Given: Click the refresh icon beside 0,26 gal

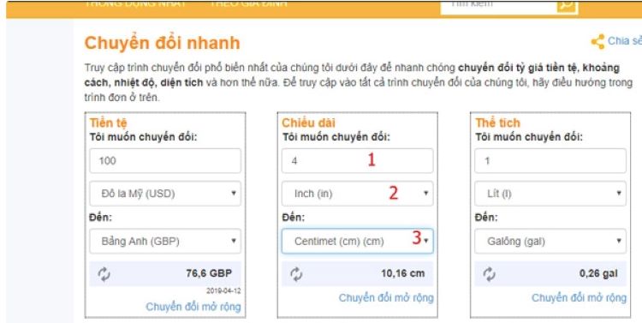Looking at the screenshot, I should (490, 274).
